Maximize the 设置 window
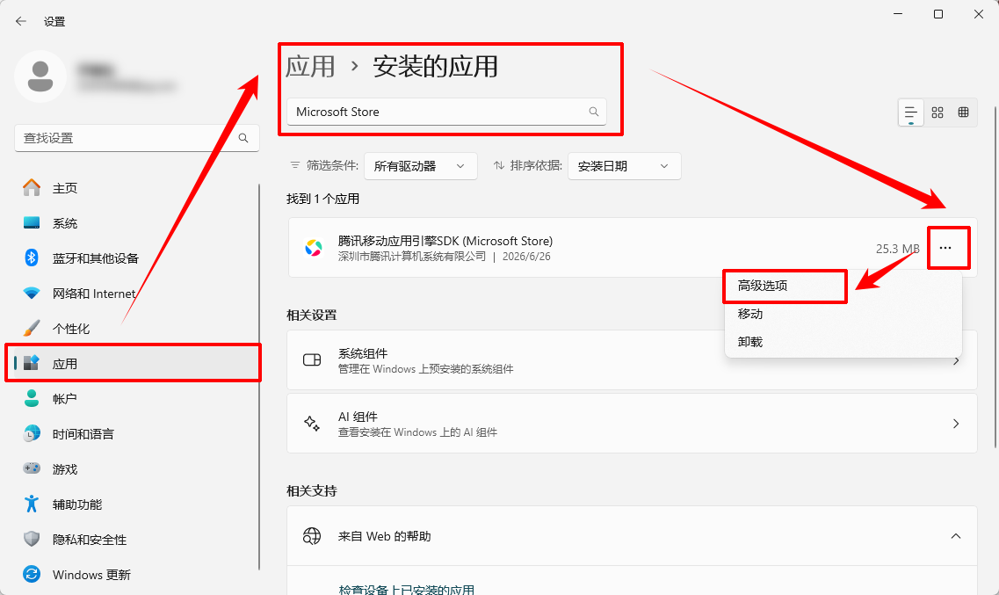 click(938, 14)
